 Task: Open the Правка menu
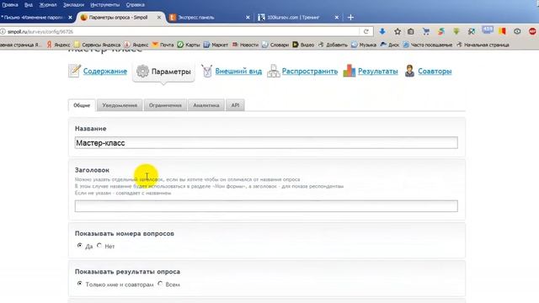[x=10, y=5]
